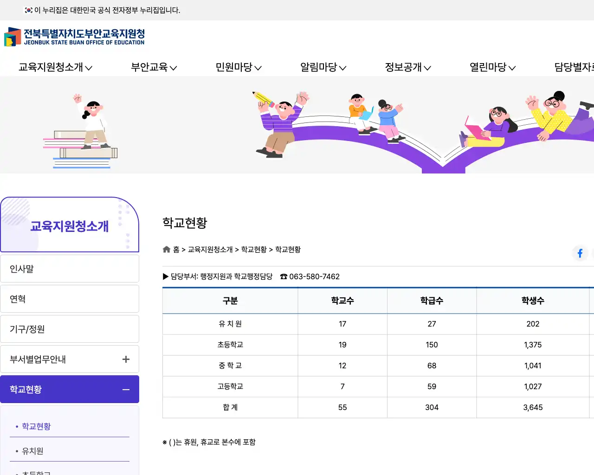Click the 담당부서 행정지원과 학교행정담당 text
The height and width of the screenshot is (475, 594).
221,276
